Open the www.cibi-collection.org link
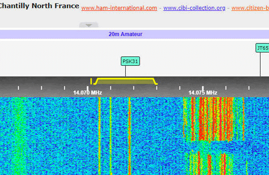 click(194, 8)
